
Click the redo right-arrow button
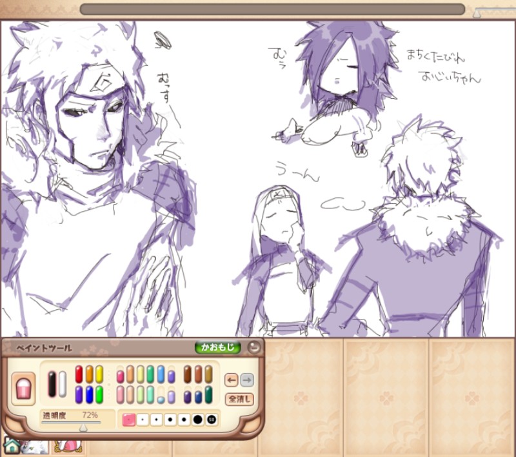247,380
